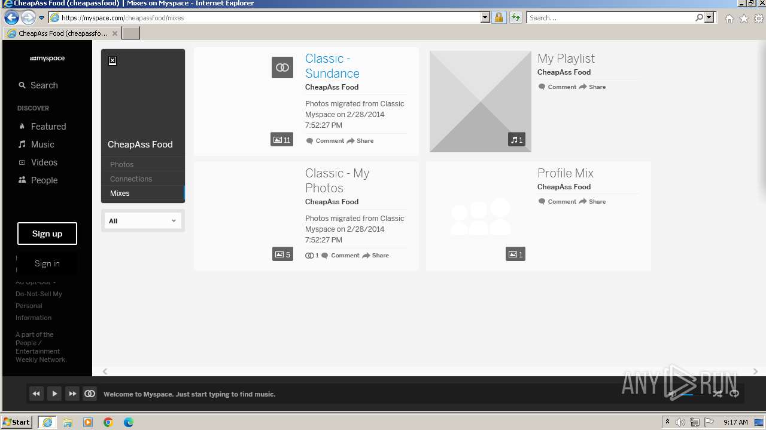766x430 pixels.
Task: Click the security lock icon
Action: (498, 18)
